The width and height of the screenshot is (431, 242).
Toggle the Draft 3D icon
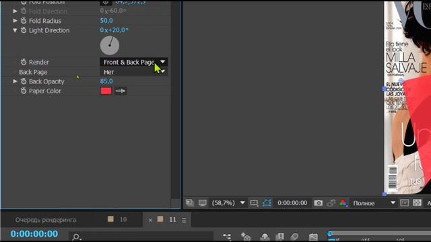(245, 237)
